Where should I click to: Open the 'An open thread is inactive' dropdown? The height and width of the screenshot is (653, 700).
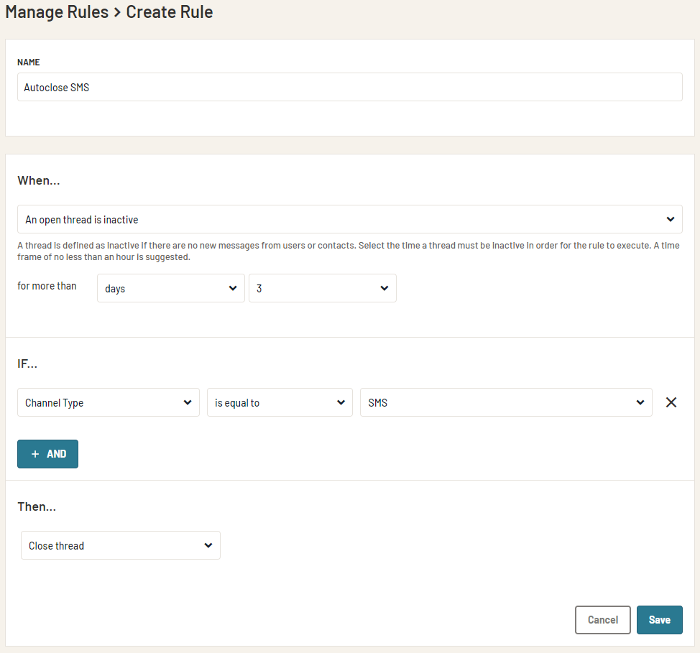(x=350, y=219)
